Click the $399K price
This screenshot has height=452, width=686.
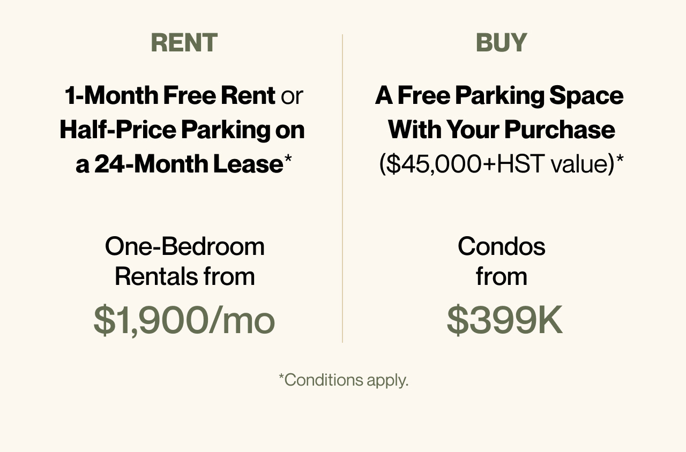coord(504,320)
